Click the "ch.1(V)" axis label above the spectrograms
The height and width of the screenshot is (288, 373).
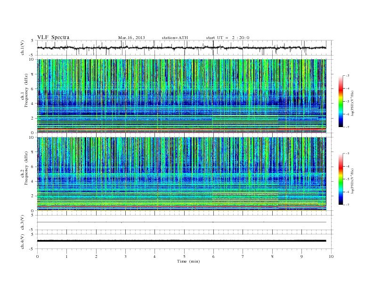(x=23, y=48)
